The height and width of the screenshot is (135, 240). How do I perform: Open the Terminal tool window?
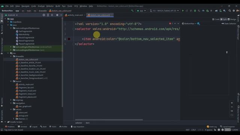pyautogui.click(x=22, y=127)
